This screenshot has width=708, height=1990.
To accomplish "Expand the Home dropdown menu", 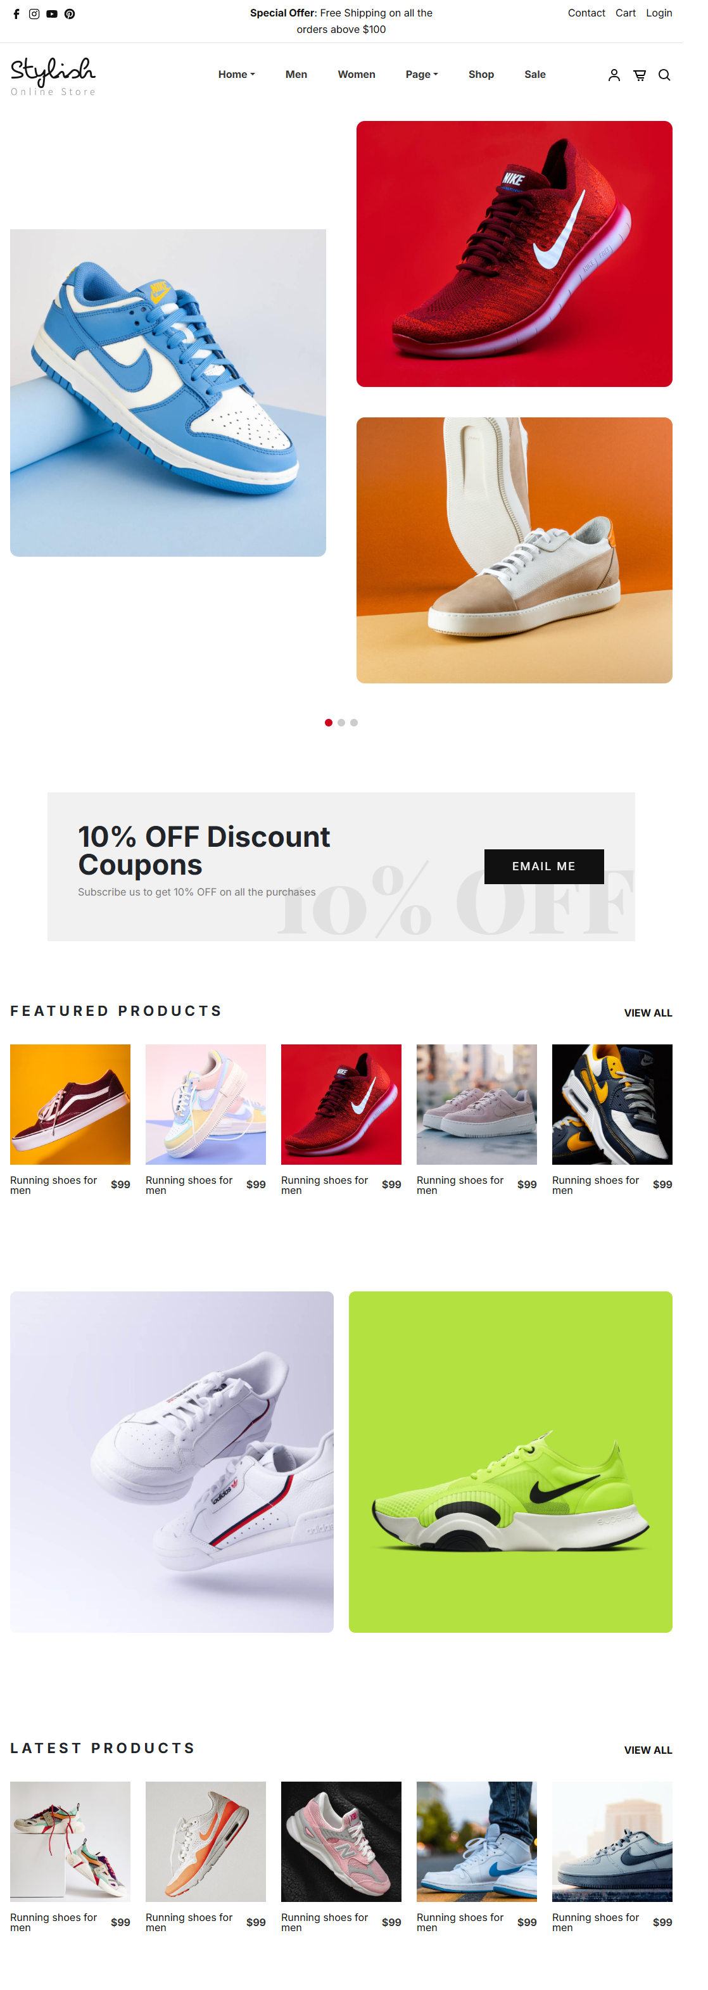I will 236,74.
